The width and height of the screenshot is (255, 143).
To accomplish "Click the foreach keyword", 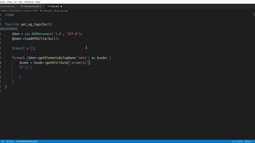I will tap(18, 58).
